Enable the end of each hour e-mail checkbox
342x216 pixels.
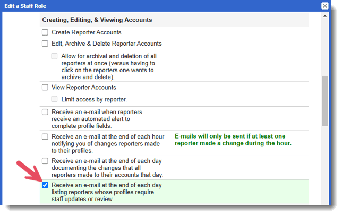click(45, 136)
